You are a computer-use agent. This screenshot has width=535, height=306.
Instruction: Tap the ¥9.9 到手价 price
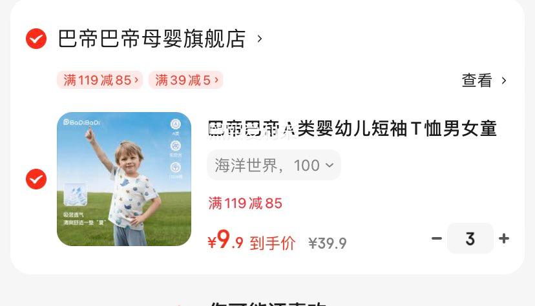(251, 241)
